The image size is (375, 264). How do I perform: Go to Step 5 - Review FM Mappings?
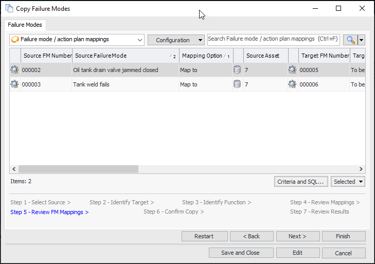[x=49, y=212]
